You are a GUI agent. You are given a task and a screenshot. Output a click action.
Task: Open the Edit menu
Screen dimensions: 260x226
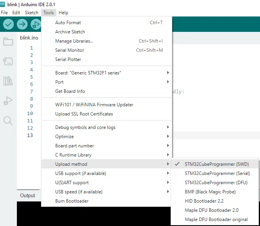click(16, 13)
